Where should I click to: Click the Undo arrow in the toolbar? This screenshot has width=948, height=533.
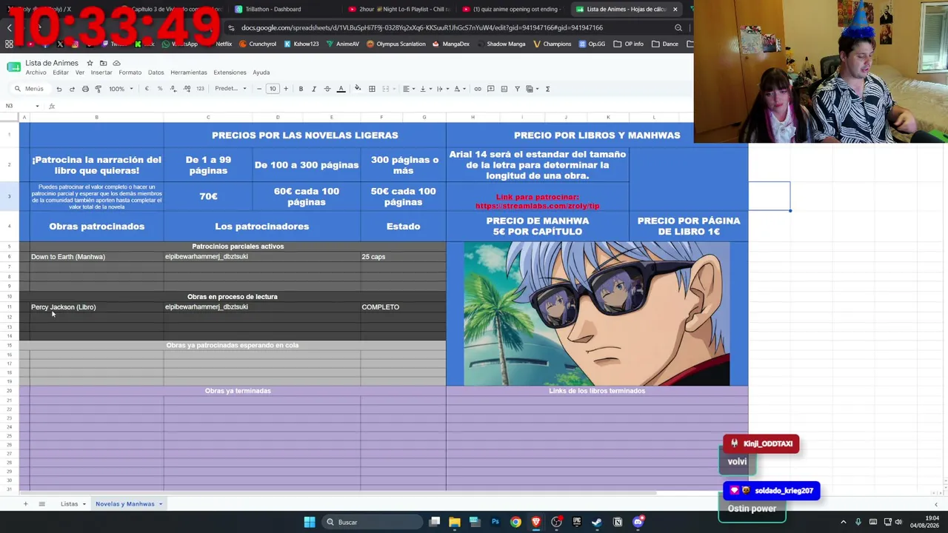tap(59, 89)
